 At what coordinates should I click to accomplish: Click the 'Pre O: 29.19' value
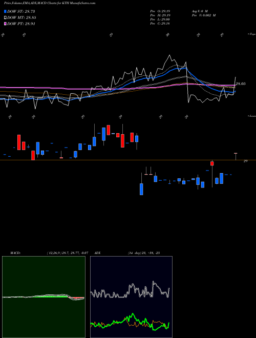point(160,11)
